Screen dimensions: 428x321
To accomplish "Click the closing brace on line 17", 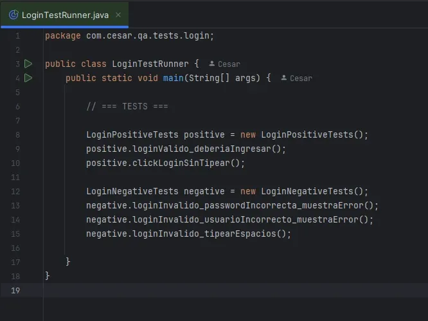I will tap(68, 262).
